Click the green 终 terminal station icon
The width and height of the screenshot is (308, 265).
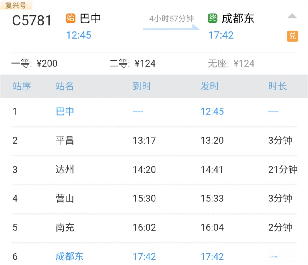[213, 18]
